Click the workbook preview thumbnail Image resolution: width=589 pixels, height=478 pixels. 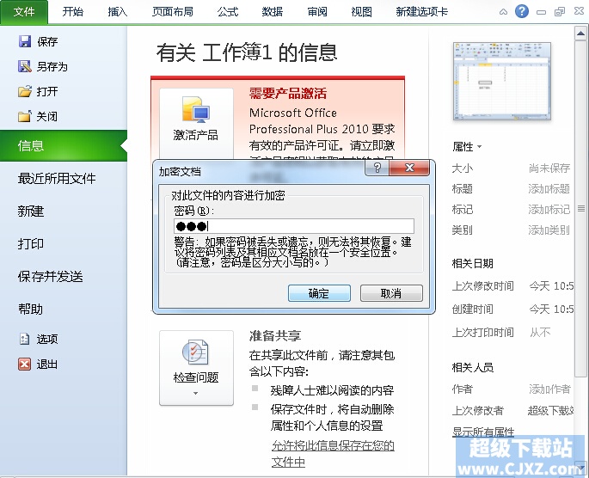pyautogui.click(x=502, y=81)
